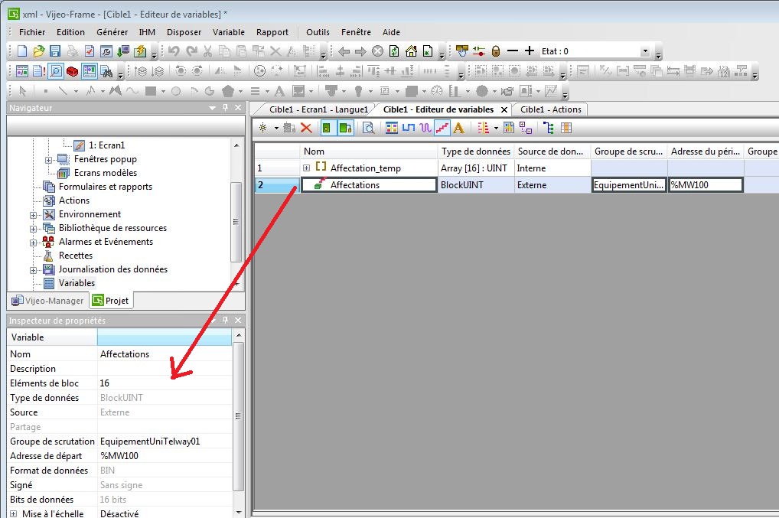This screenshot has height=518, width=779.
Task: Switch to Cible1 - Actions tab
Action: [550, 109]
